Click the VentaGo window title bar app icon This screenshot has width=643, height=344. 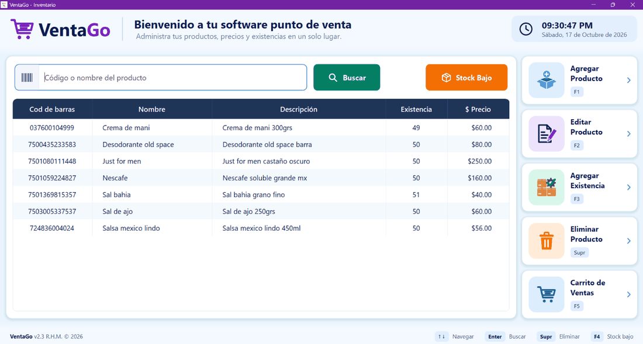[x=4, y=5]
